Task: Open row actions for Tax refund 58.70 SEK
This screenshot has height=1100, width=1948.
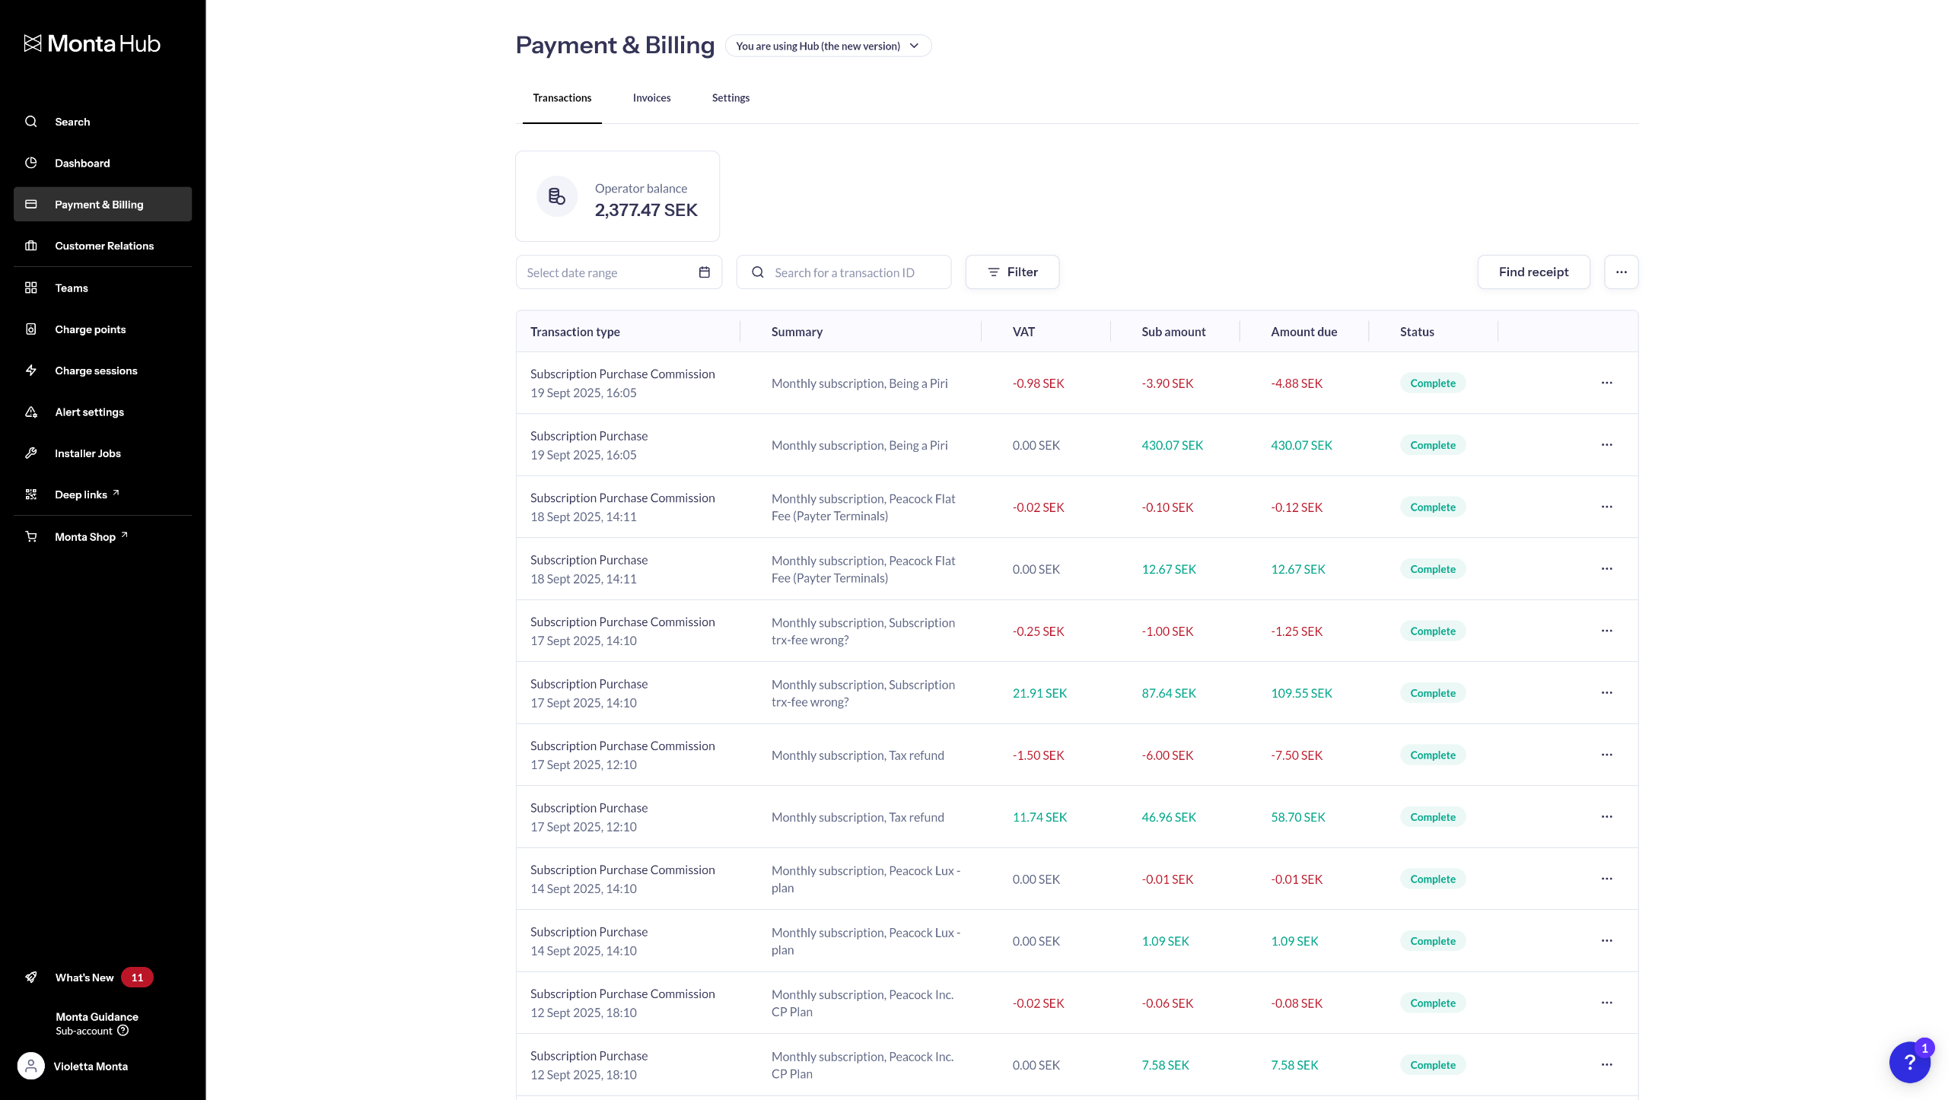Action: coord(1606,817)
